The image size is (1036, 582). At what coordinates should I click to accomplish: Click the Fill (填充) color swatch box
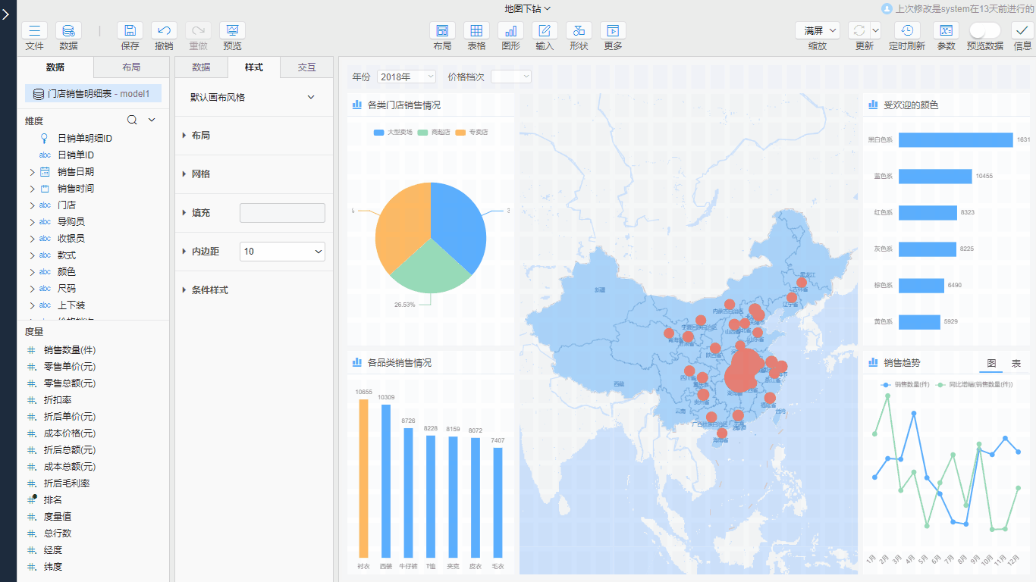pyautogui.click(x=282, y=213)
